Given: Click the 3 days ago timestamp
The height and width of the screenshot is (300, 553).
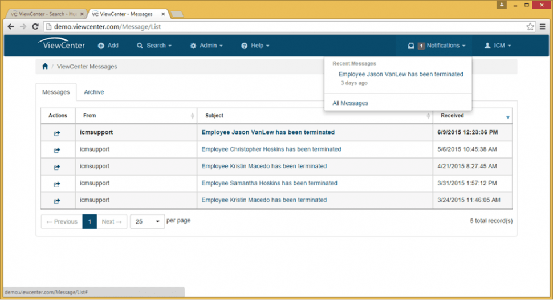Looking at the screenshot, I should pos(354,83).
